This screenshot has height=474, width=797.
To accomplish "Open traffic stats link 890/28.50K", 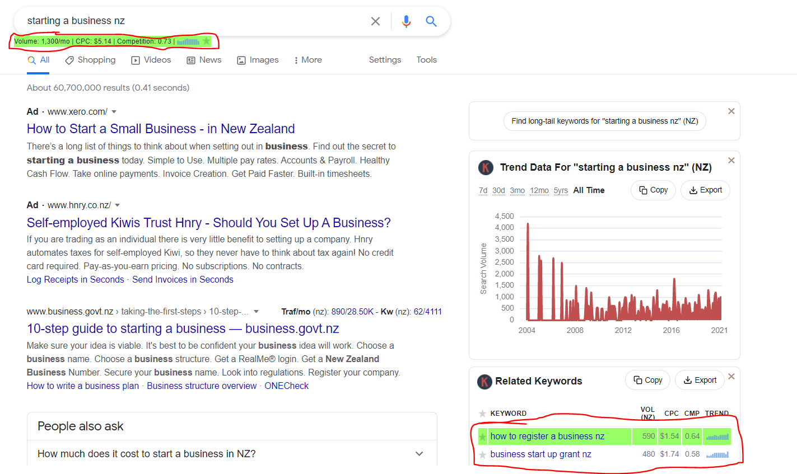I will 352,312.
